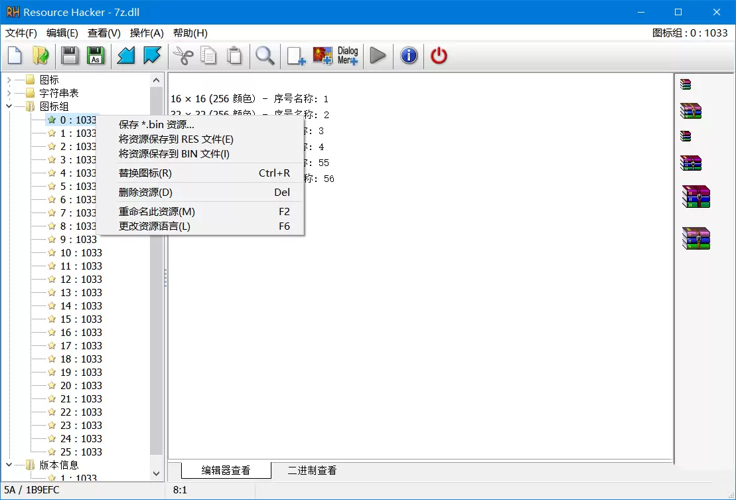
Task: Open a file with the folder toolbar icon
Action: click(41, 55)
